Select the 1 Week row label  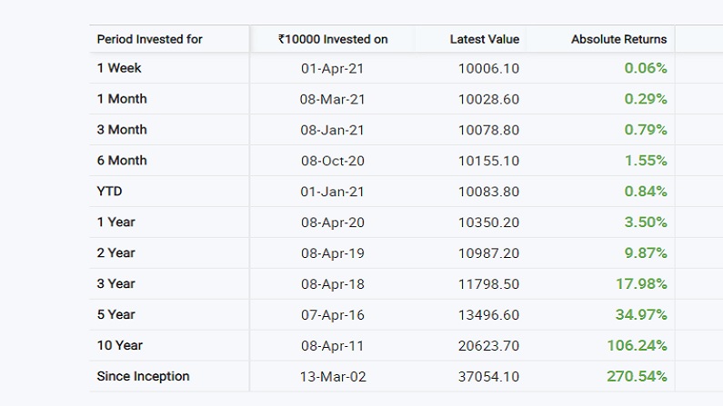(x=119, y=68)
